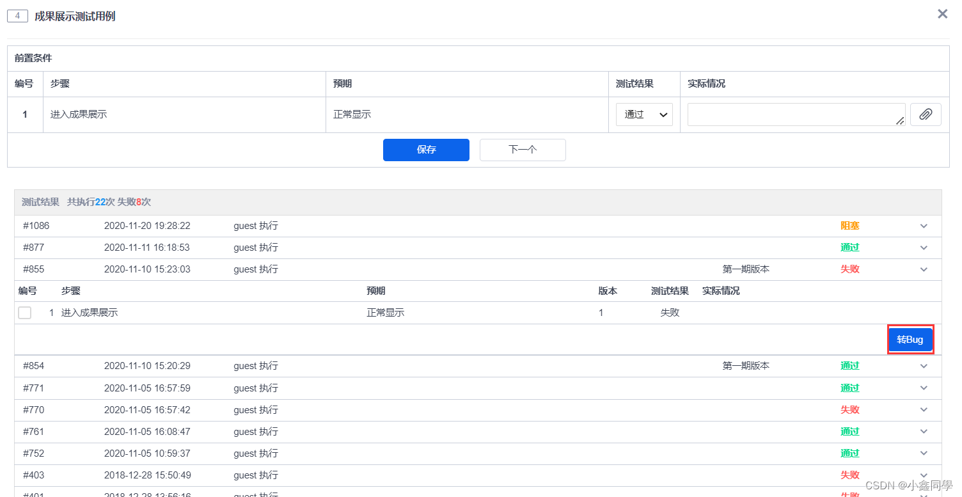Expand the #770 execution record
The height and width of the screenshot is (497, 962).
coord(924,410)
